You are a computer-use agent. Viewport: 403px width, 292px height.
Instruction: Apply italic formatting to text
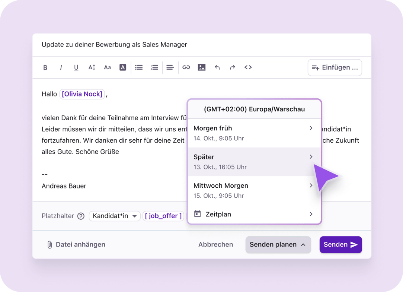pyautogui.click(x=61, y=67)
